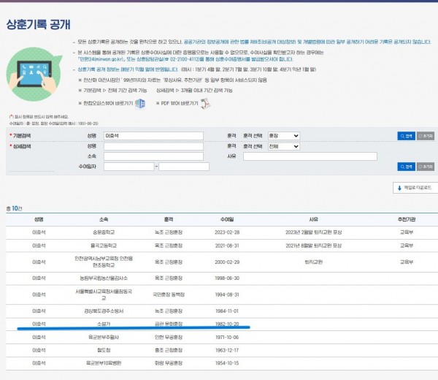Click the 사유 input field
This screenshot has width=438, height=380.
[x=310, y=156]
